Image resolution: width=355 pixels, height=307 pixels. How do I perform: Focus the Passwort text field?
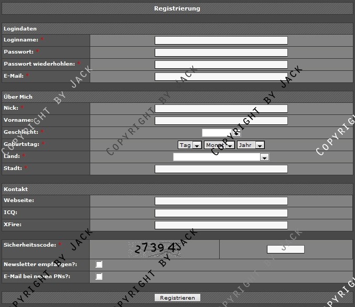tap(221, 52)
